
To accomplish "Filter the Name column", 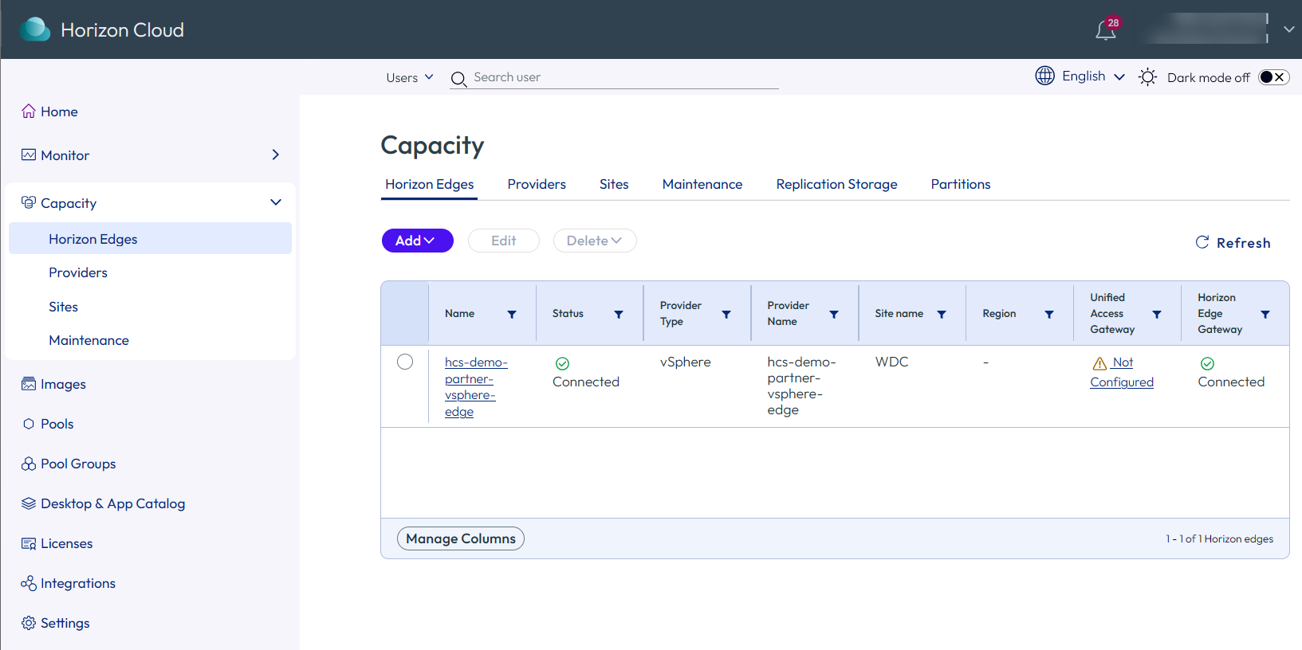I will (512, 315).
